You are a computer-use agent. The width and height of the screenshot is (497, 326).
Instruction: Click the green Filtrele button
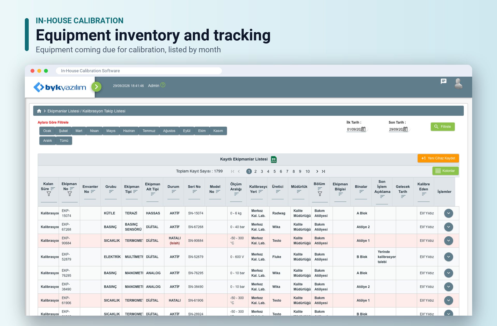(443, 127)
